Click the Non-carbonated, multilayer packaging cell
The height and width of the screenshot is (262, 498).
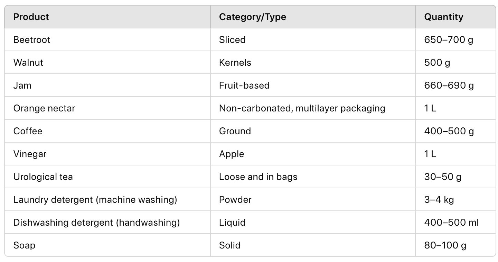pyautogui.click(x=302, y=108)
